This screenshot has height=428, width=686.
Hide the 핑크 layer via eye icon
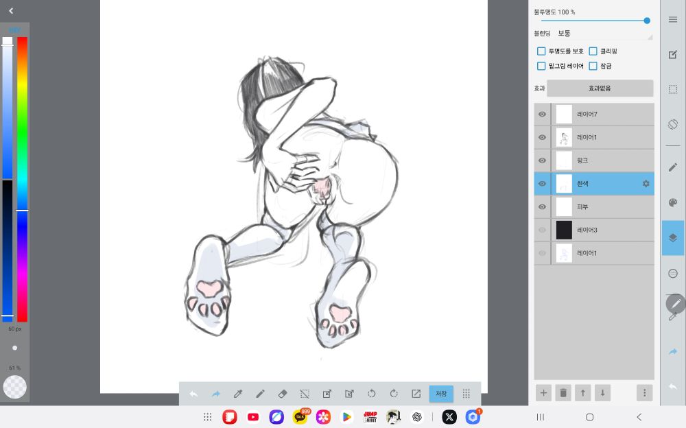pos(542,160)
